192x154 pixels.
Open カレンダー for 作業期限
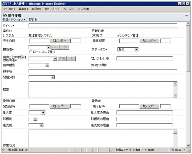[149, 40]
